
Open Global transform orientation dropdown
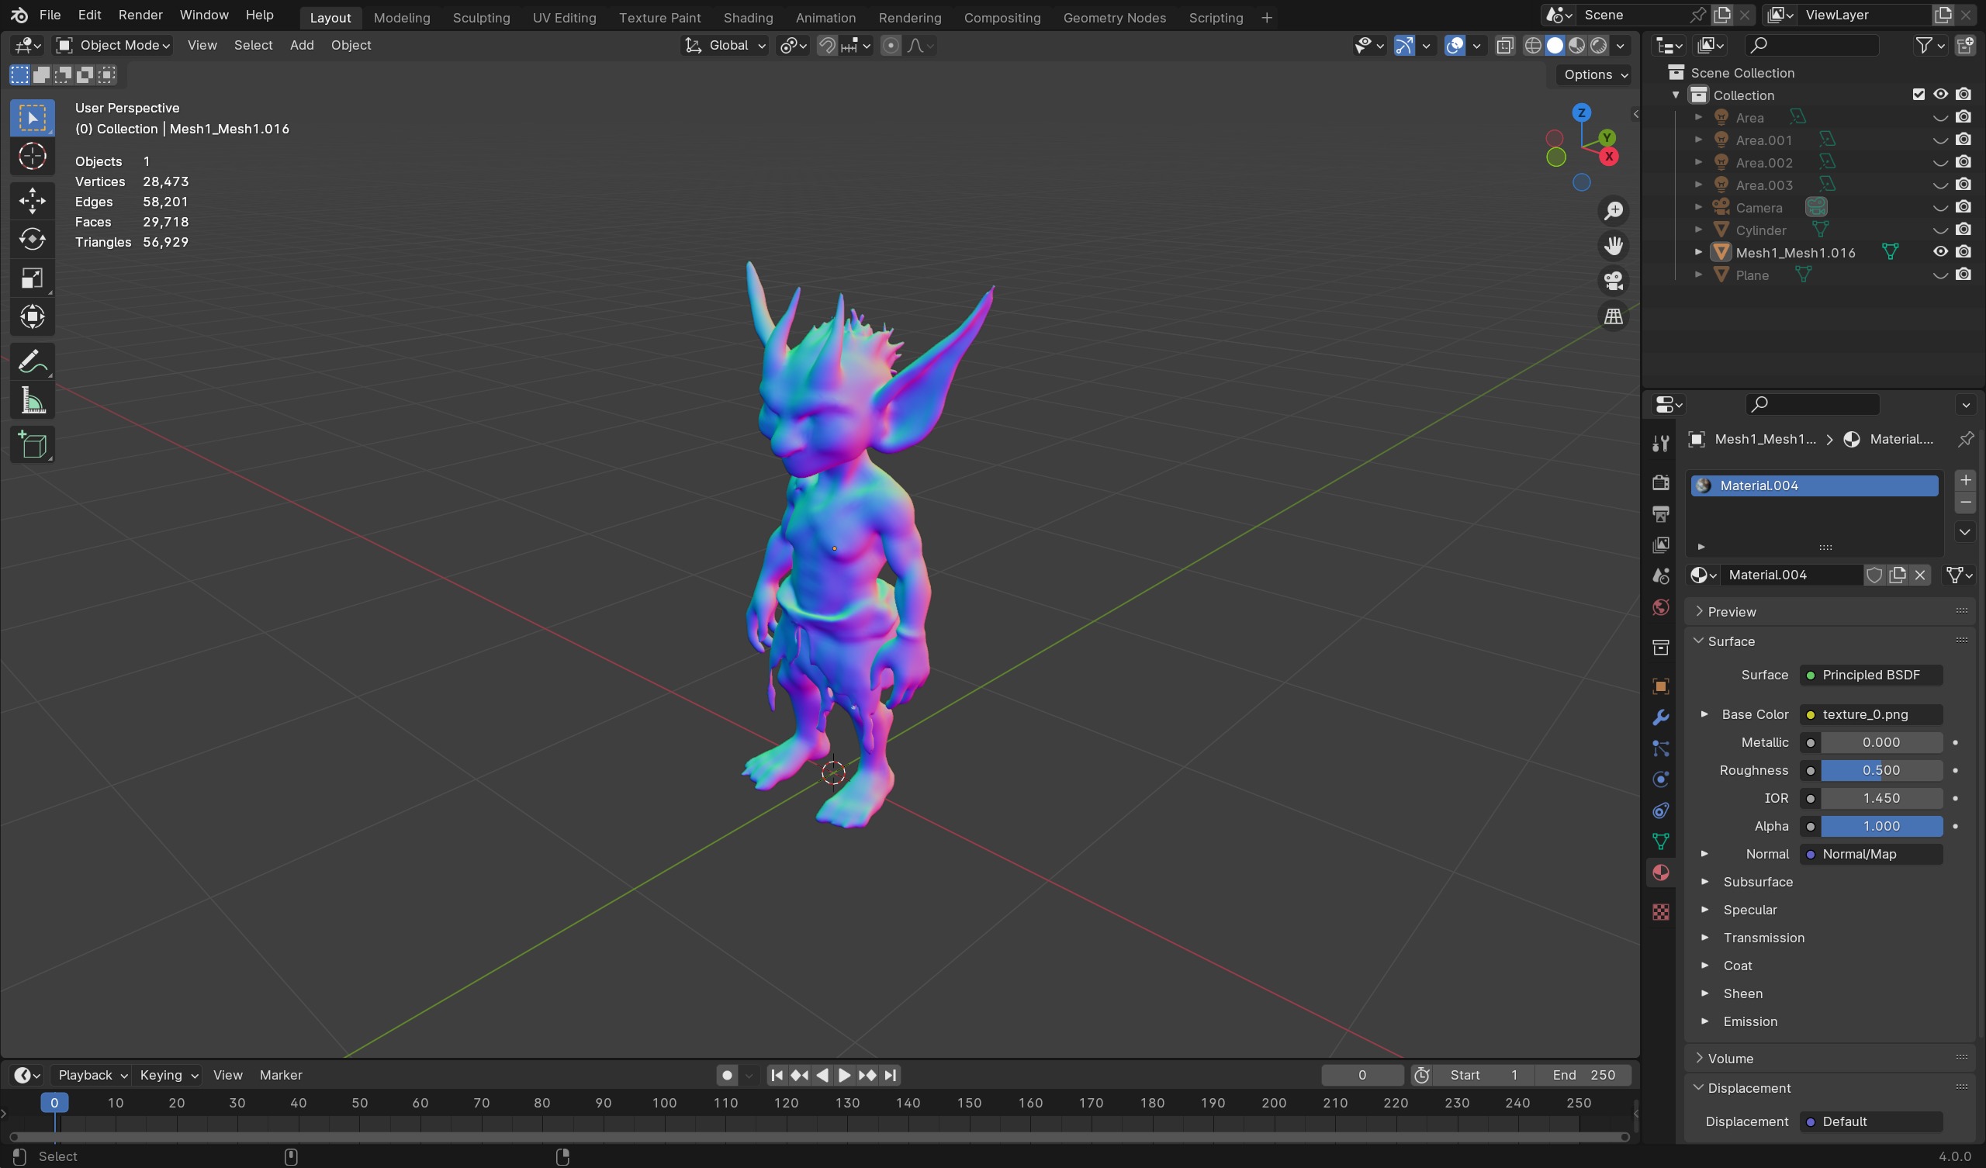725,46
